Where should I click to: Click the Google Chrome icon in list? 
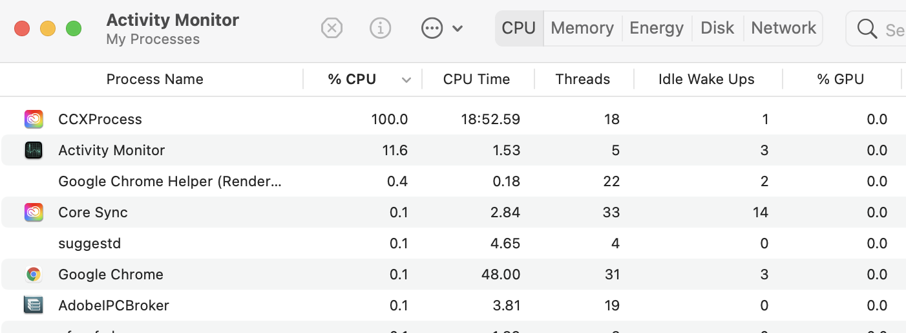[34, 274]
